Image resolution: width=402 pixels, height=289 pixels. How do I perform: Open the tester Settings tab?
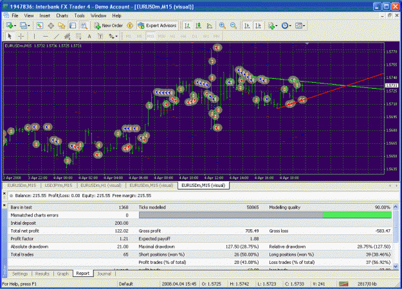pyautogui.click(x=20, y=274)
